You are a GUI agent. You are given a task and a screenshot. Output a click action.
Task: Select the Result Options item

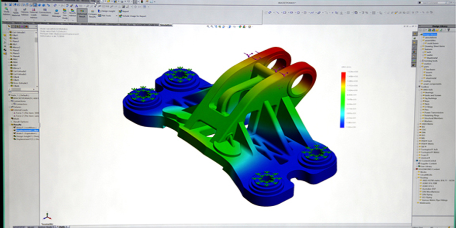20,122
